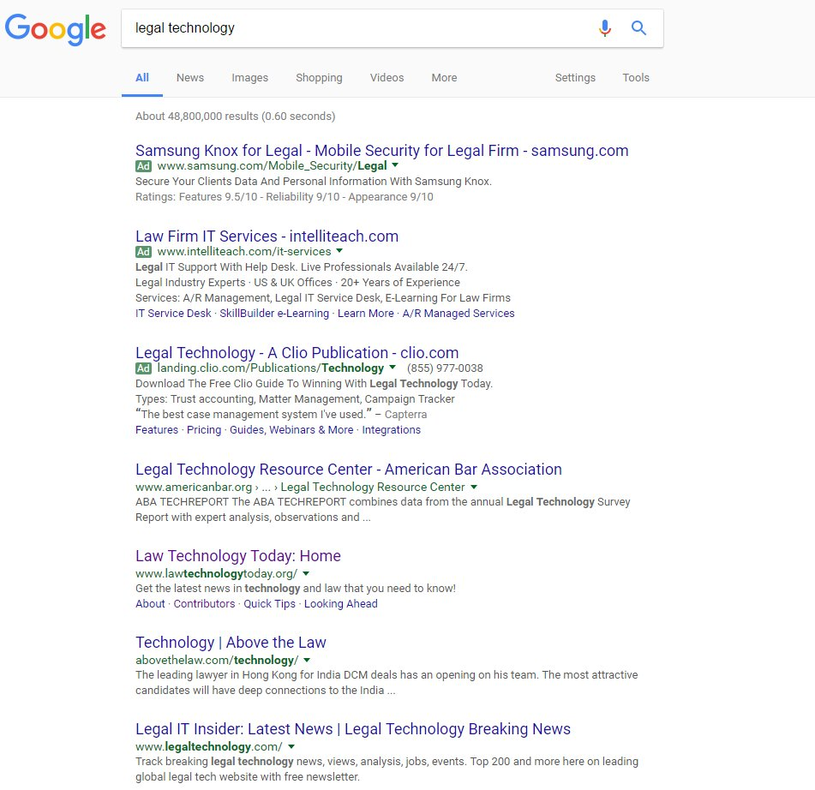Click the www.intelliteach.com/it-services URL

click(x=244, y=252)
